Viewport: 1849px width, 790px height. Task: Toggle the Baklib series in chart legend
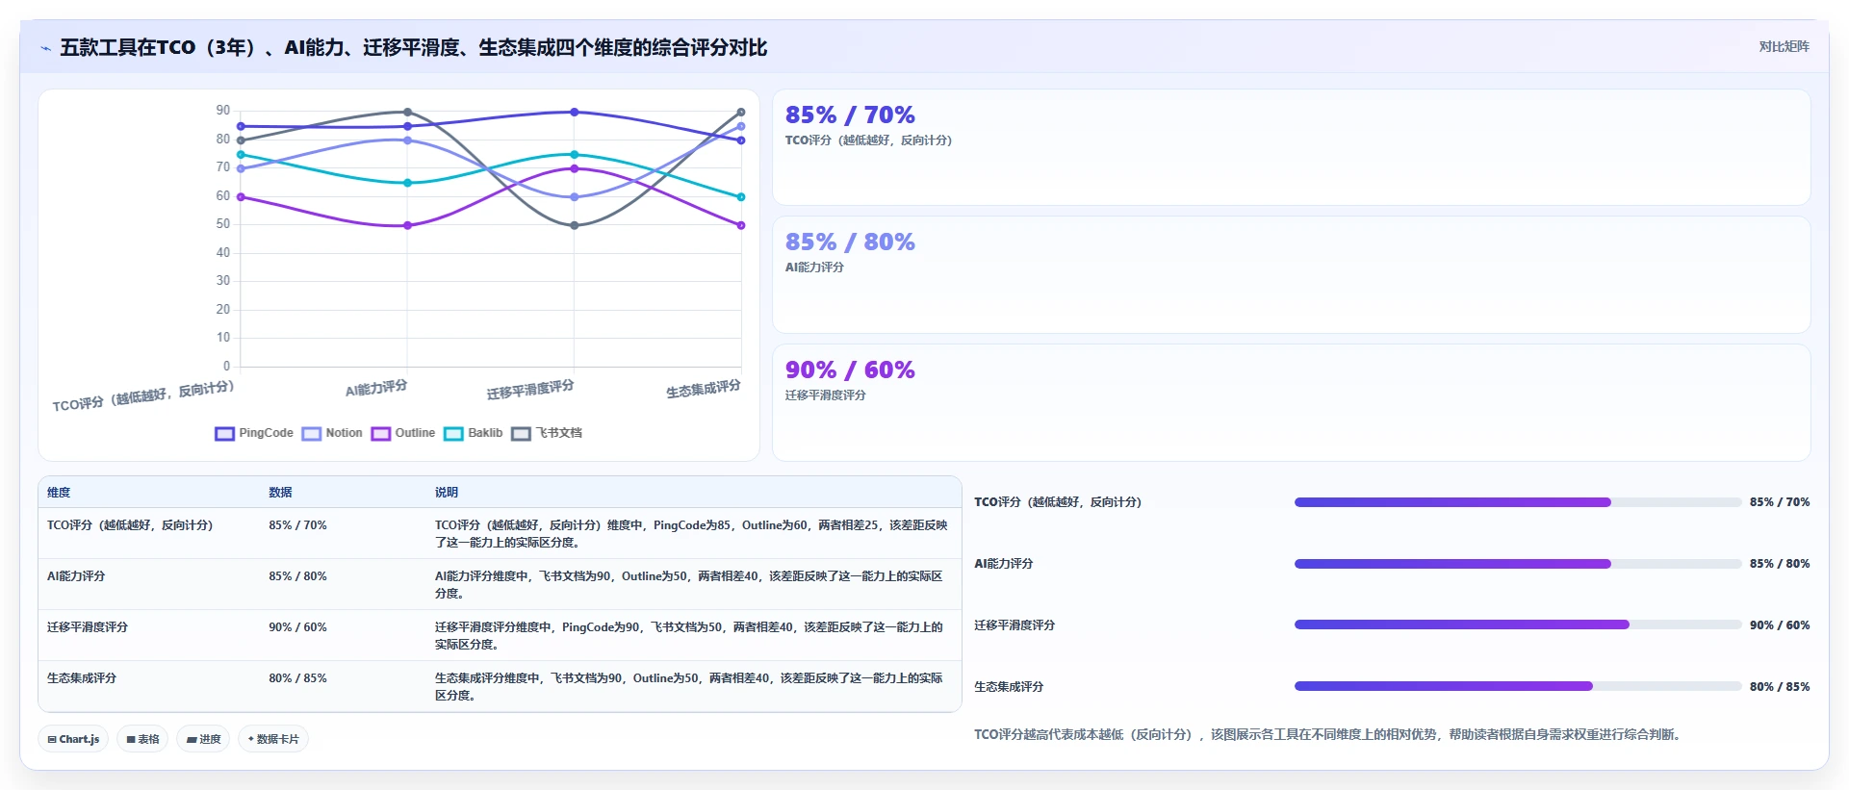[474, 433]
